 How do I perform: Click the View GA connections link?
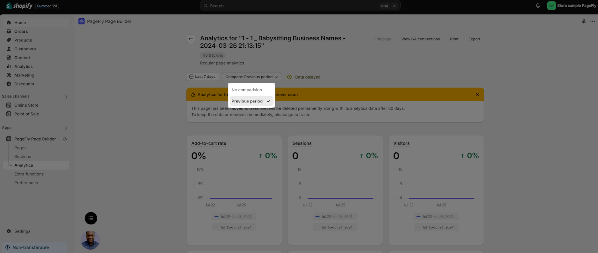pos(420,39)
